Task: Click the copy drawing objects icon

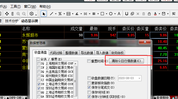Action: click(x=132, y=14)
